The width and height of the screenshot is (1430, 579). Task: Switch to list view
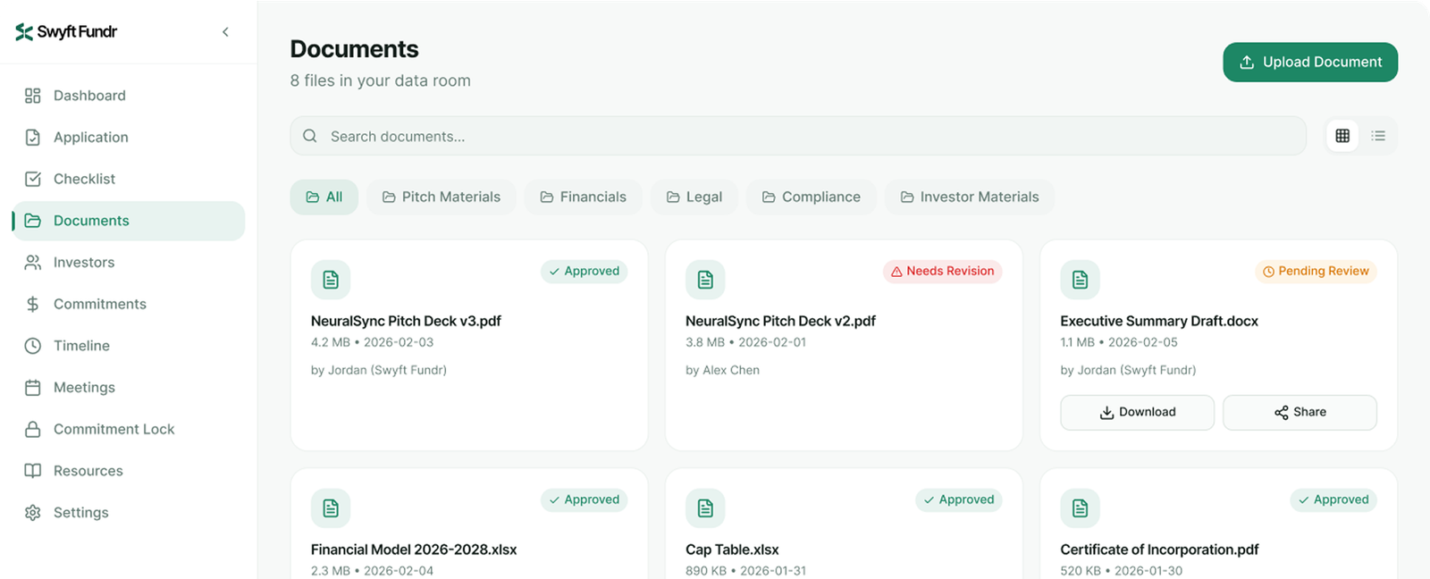1378,136
